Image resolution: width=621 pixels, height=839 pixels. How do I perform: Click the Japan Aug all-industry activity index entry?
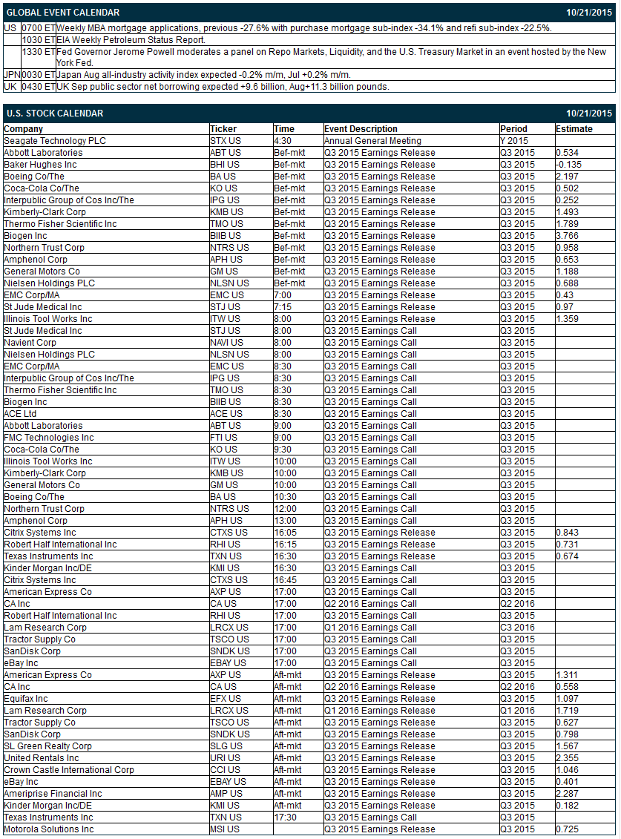point(203,75)
